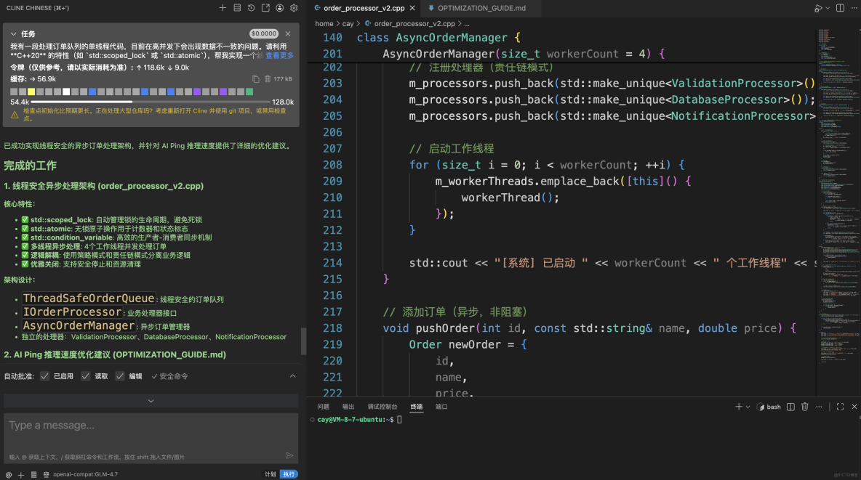Open the 调试控制台 panel tab
The width and height of the screenshot is (861, 480).
point(383,407)
